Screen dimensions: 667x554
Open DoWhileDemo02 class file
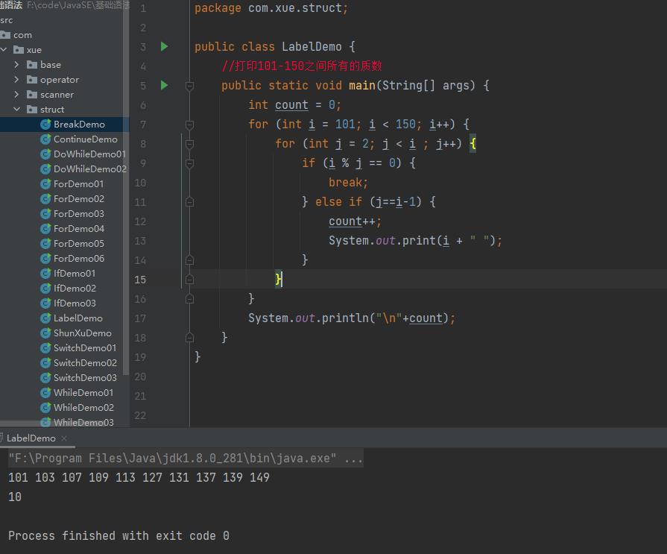89,169
